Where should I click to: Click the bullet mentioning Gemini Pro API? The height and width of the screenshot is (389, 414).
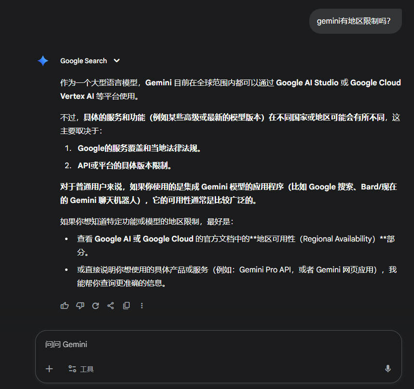(236, 276)
